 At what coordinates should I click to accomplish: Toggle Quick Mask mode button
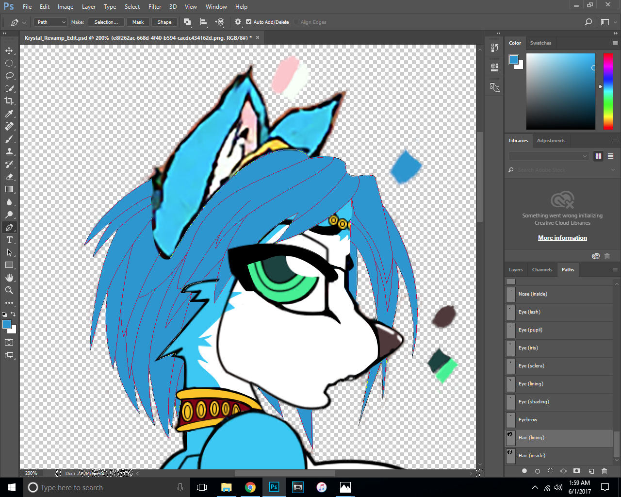(x=9, y=343)
